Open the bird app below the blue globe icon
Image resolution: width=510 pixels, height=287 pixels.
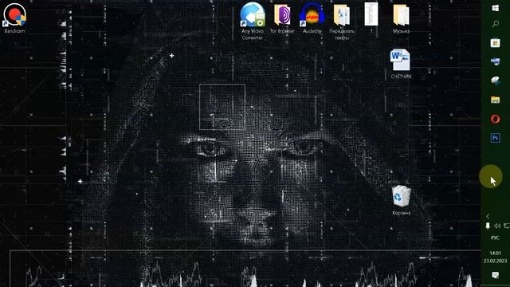(x=496, y=81)
